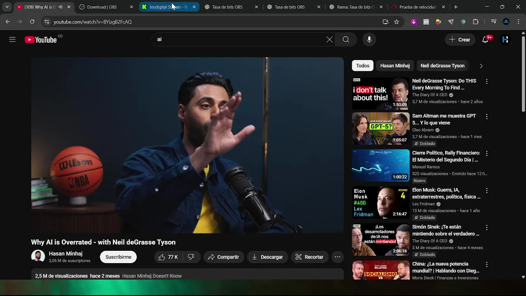The height and width of the screenshot is (296, 526).
Task: Open more actions ellipsis under the video
Action: click(x=337, y=257)
